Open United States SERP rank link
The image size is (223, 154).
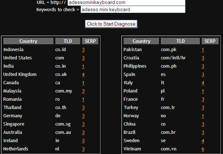[x=83, y=58]
